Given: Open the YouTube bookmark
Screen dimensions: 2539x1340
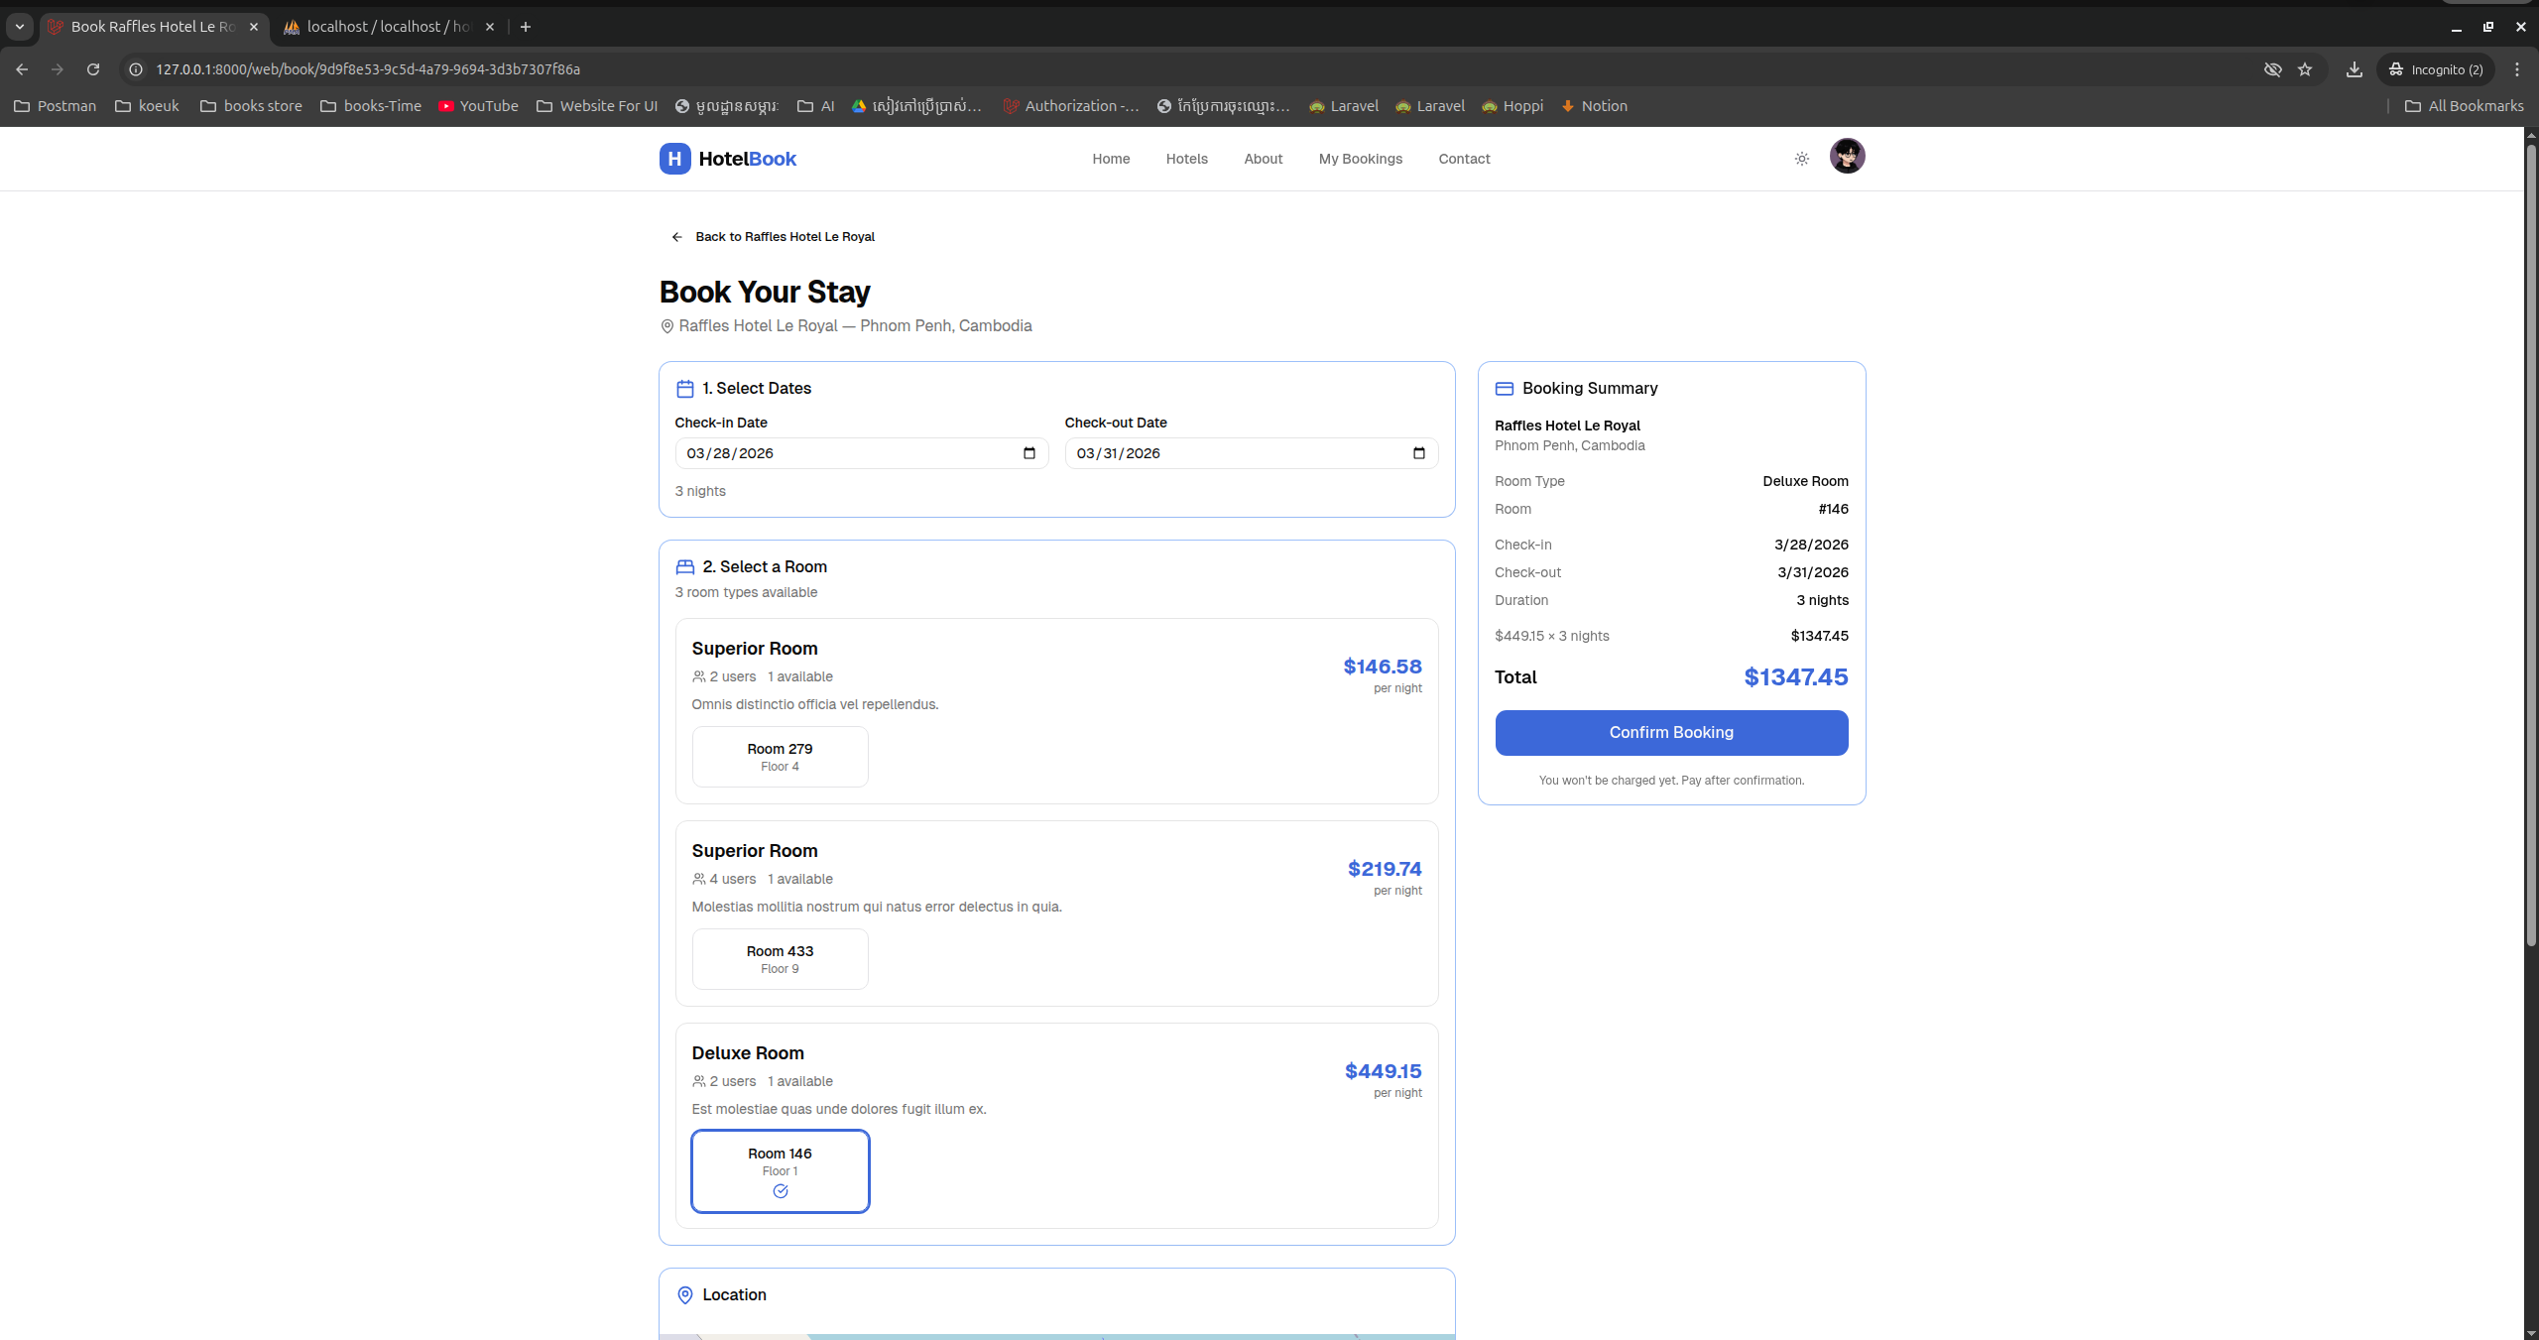Looking at the screenshot, I should (478, 106).
